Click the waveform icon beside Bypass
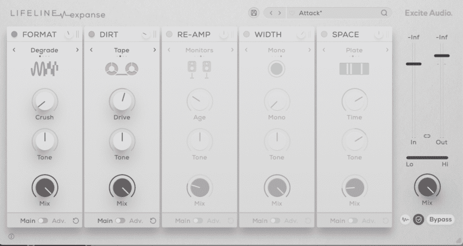The height and width of the screenshot is (246, 463). coord(406,220)
